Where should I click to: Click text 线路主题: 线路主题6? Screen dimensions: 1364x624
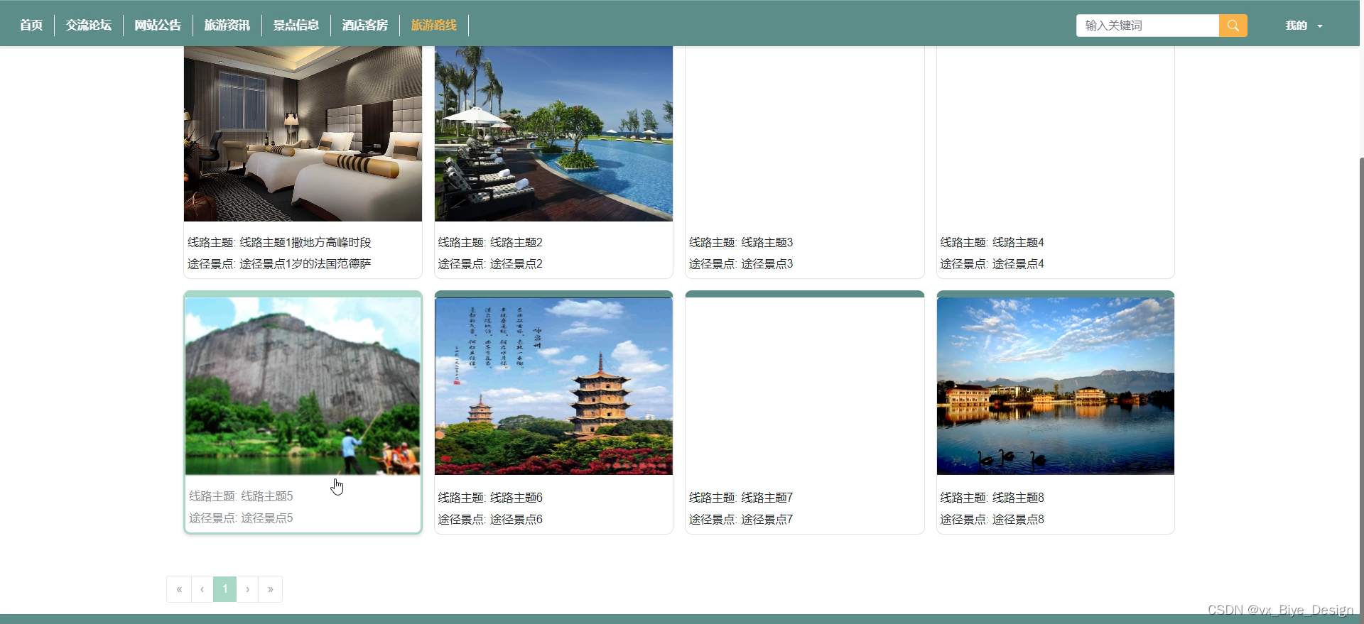(490, 498)
